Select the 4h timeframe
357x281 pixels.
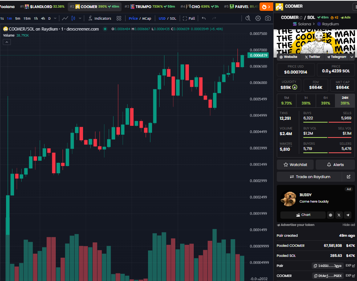coord(43,18)
